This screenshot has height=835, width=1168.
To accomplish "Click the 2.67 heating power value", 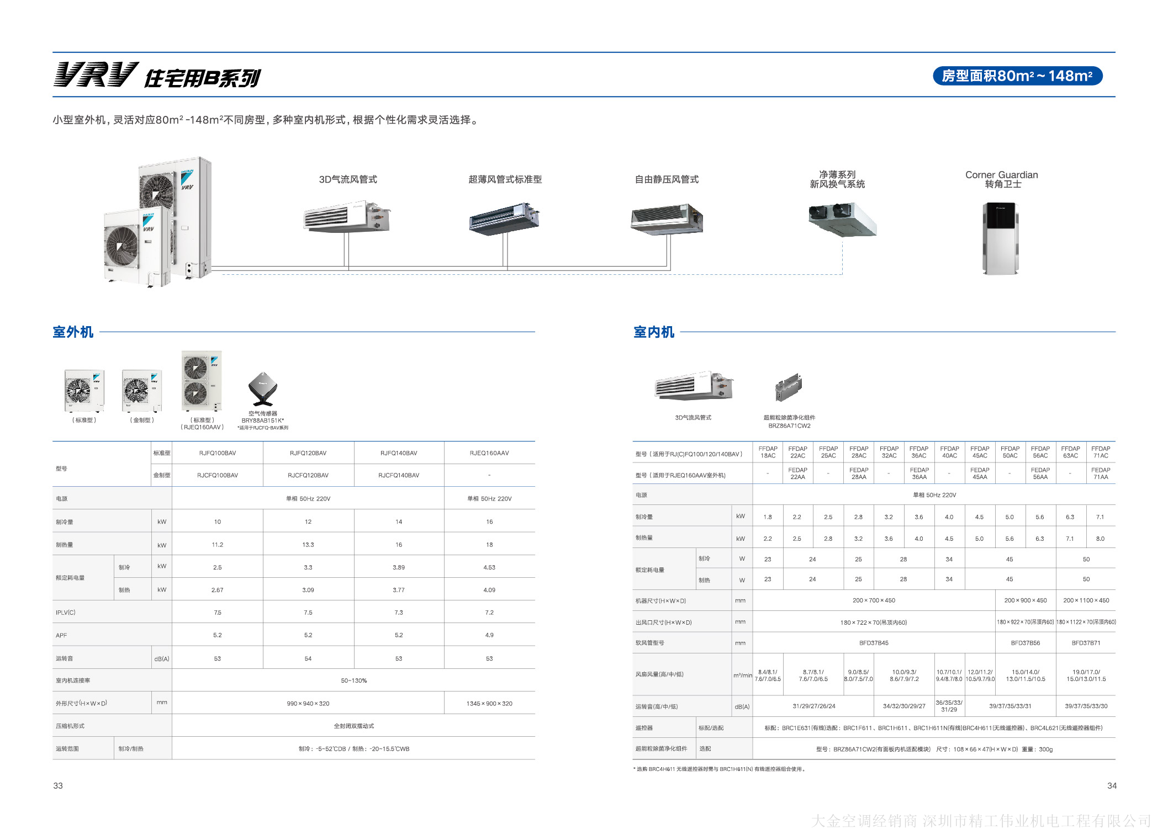I will pos(218,590).
